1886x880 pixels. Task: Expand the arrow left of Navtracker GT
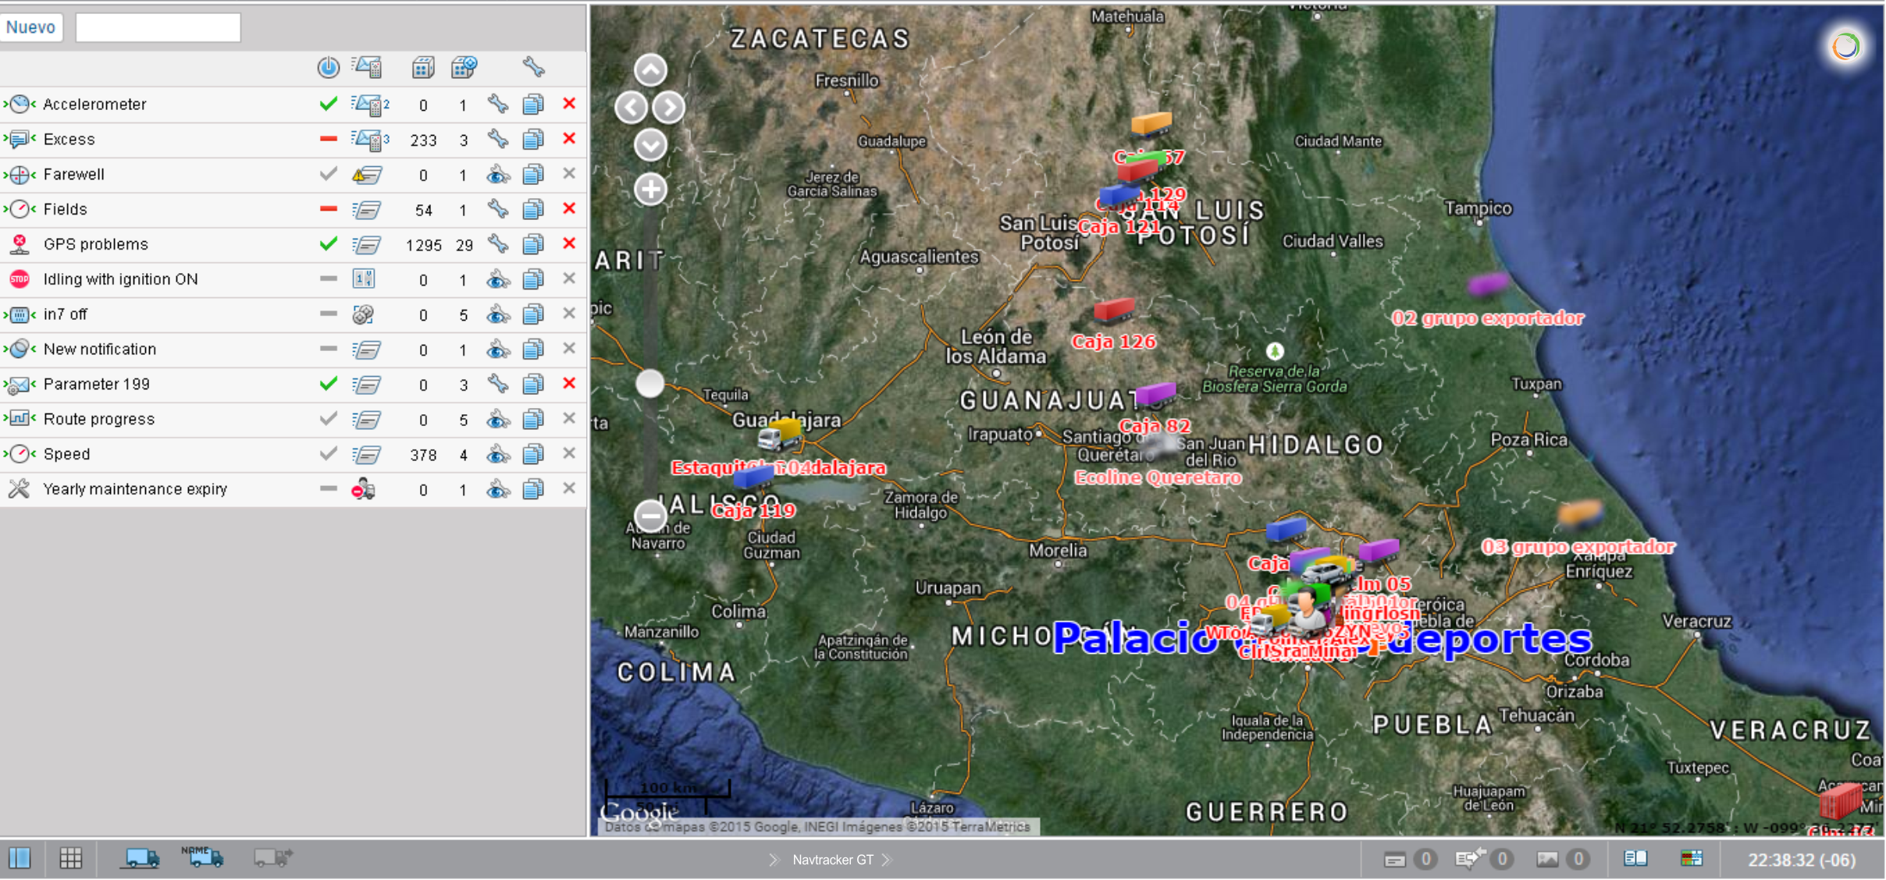pyautogui.click(x=774, y=860)
